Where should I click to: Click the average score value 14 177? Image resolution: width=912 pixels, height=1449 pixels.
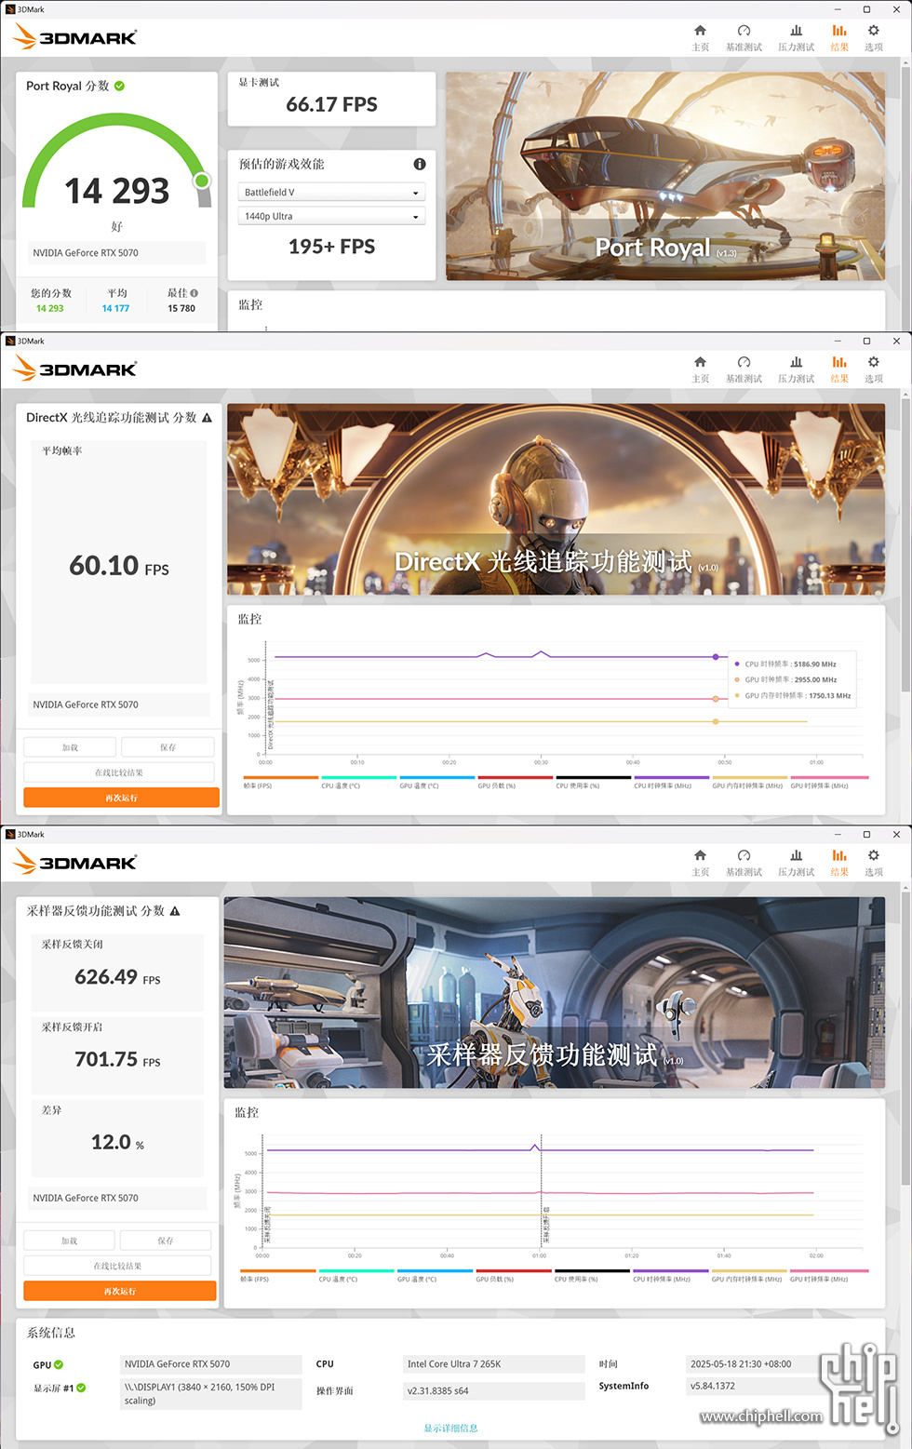(x=115, y=309)
